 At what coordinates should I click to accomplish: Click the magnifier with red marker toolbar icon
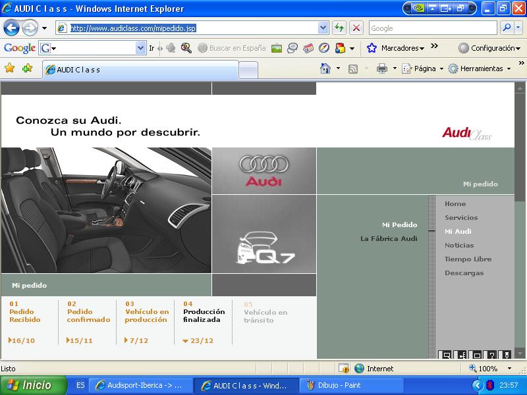(x=186, y=48)
